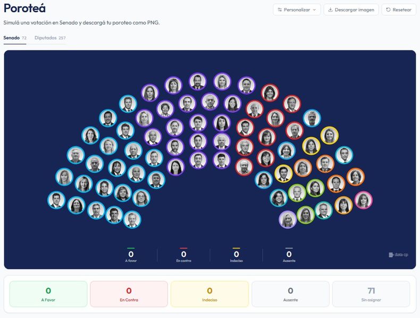This screenshot has width=420, height=318.
Task: Click the 'Ausente' counter inside the chart
Action: [x=289, y=256]
